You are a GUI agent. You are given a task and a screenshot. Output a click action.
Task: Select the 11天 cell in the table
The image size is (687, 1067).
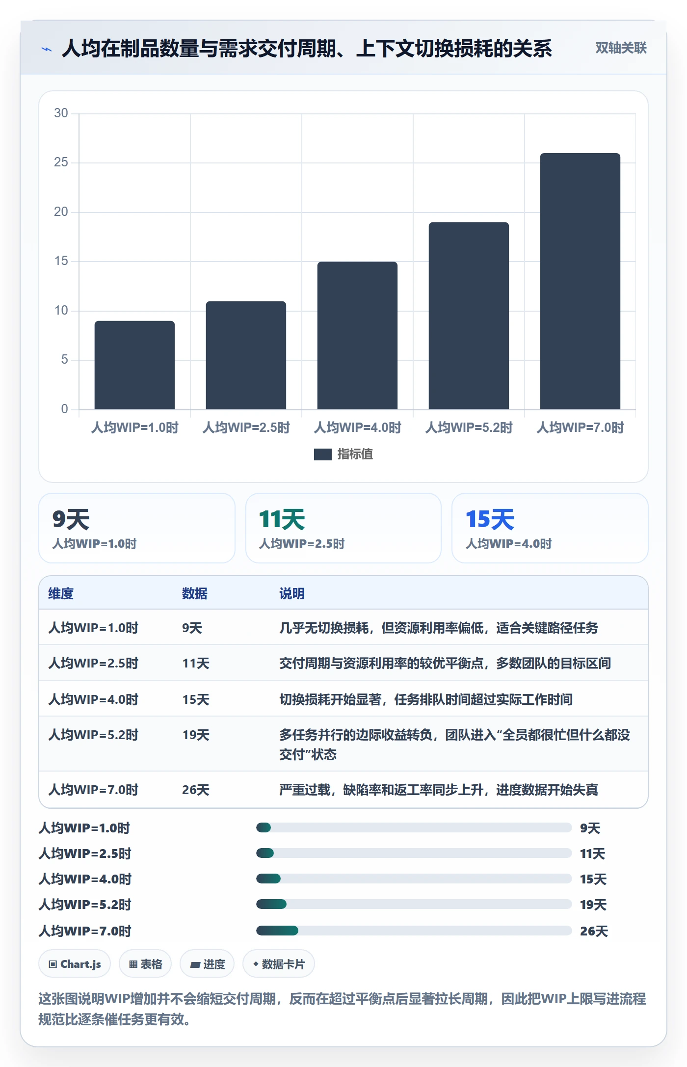(196, 664)
